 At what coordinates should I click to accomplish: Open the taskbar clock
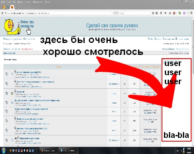[x=189, y=150]
